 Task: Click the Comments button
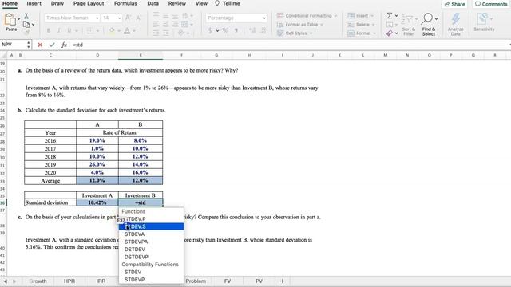(491, 4)
